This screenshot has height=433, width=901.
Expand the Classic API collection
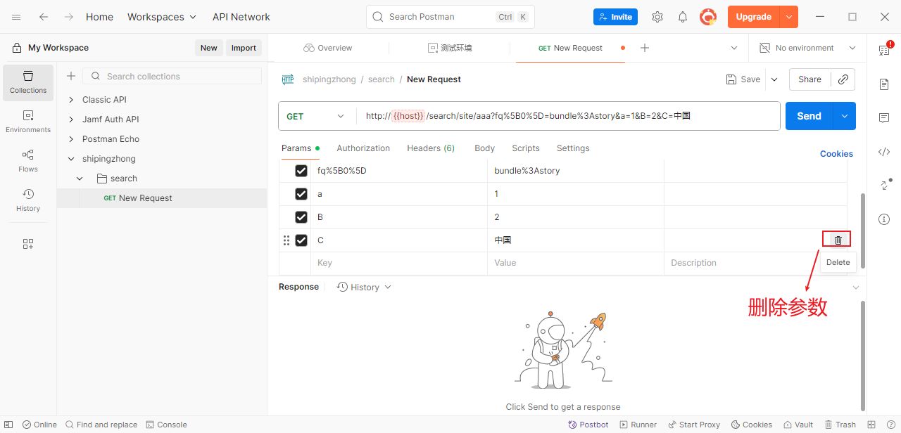click(x=71, y=100)
